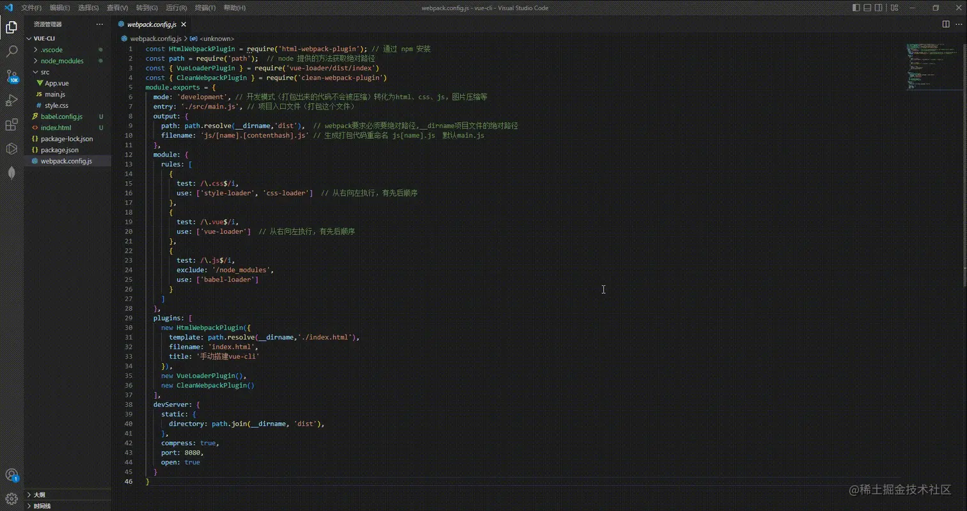The height and width of the screenshot is (511, 967).
Task: Open the 终端 menu
Action: coord(205,8)
